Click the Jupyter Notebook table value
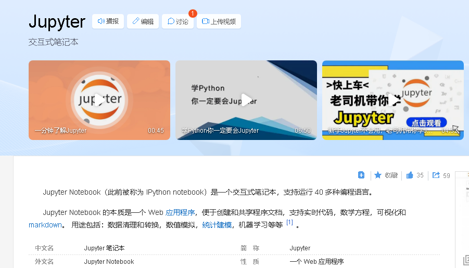This screenshot has width=469, height=268. coord(109,261)
